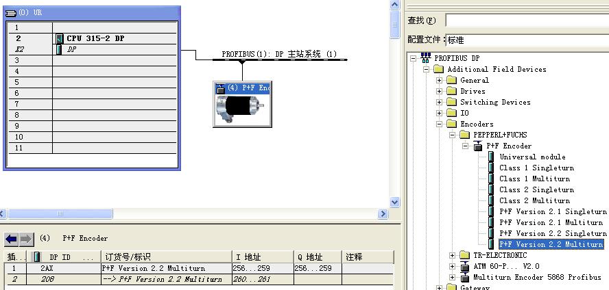This screenshot has height=290, width=609.
Task: Select P+F Version 2.2 Multiturn module
Action: pyautogui.click(x=551, y=244)
